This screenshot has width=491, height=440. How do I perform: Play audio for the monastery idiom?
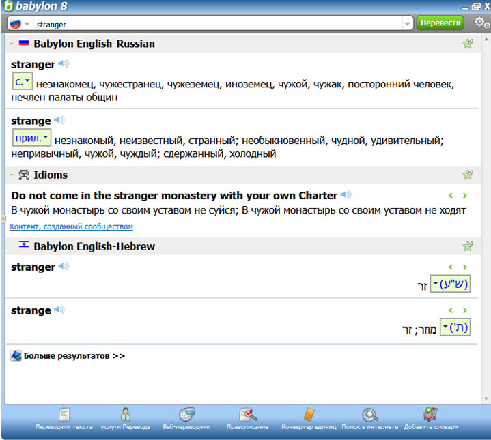click(346, 195)
